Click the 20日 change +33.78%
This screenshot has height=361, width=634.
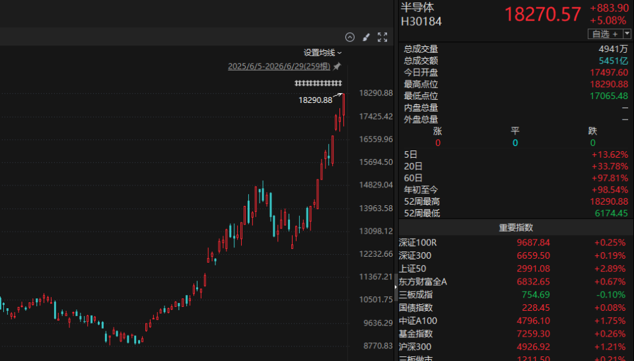tap(610, 166)
